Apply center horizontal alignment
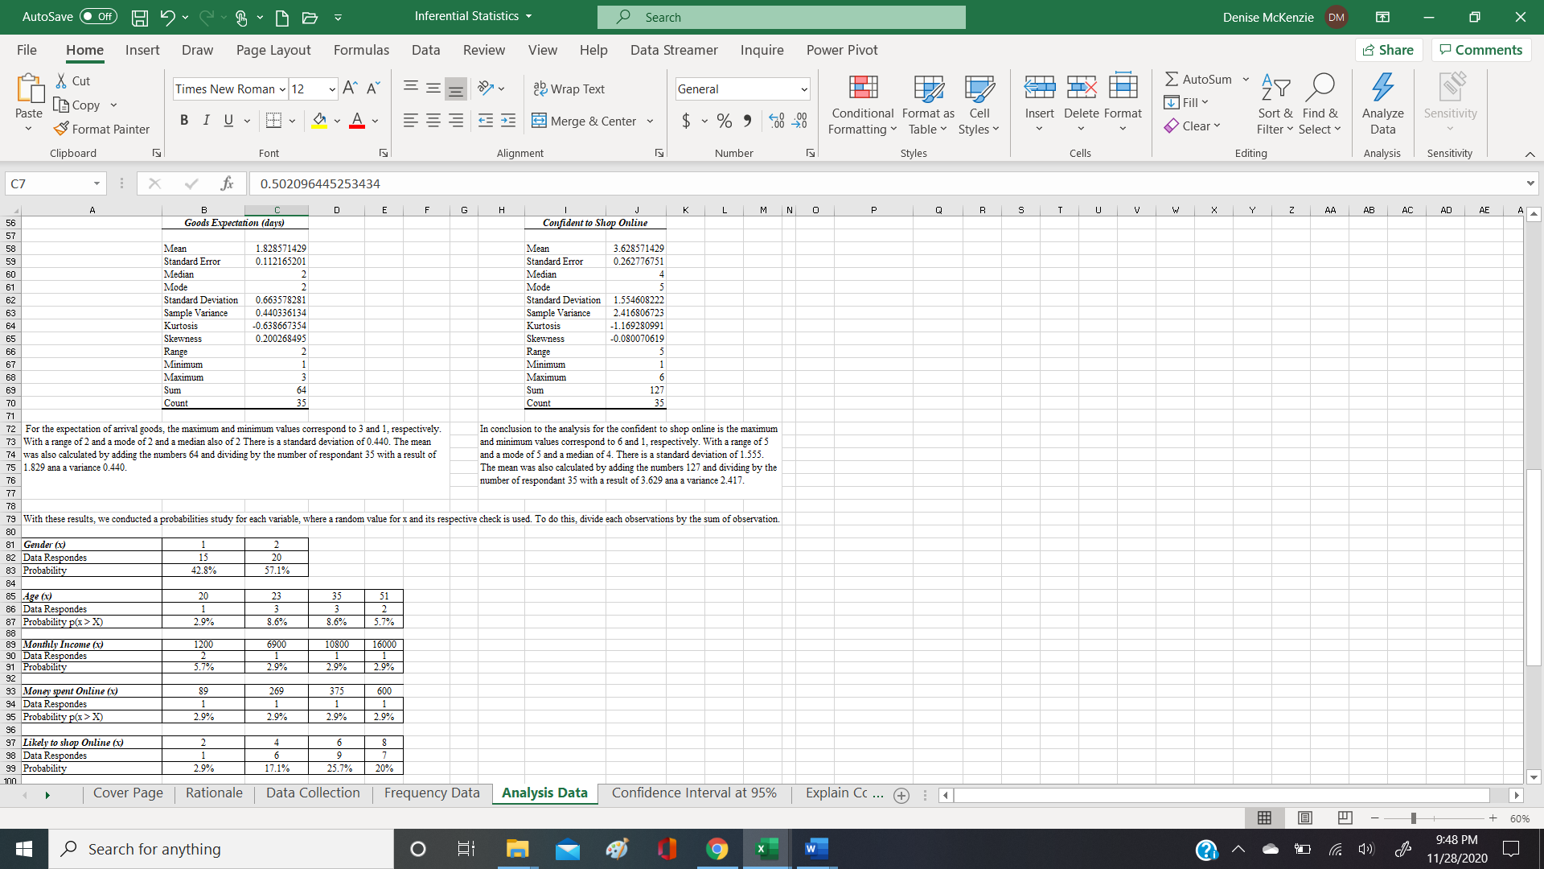Viewport: 1544px width, 869px height. pos(433,121)
